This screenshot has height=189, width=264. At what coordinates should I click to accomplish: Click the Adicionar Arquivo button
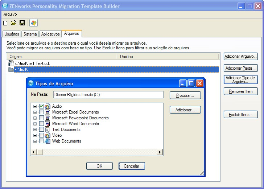240,56
